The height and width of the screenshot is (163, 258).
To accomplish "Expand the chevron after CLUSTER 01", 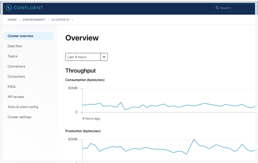I will coord(73,20).
